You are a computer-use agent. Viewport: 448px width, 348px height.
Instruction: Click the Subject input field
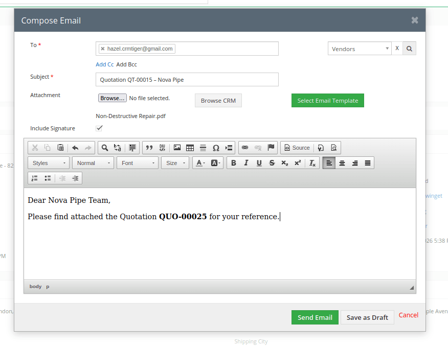click(187, 79)
